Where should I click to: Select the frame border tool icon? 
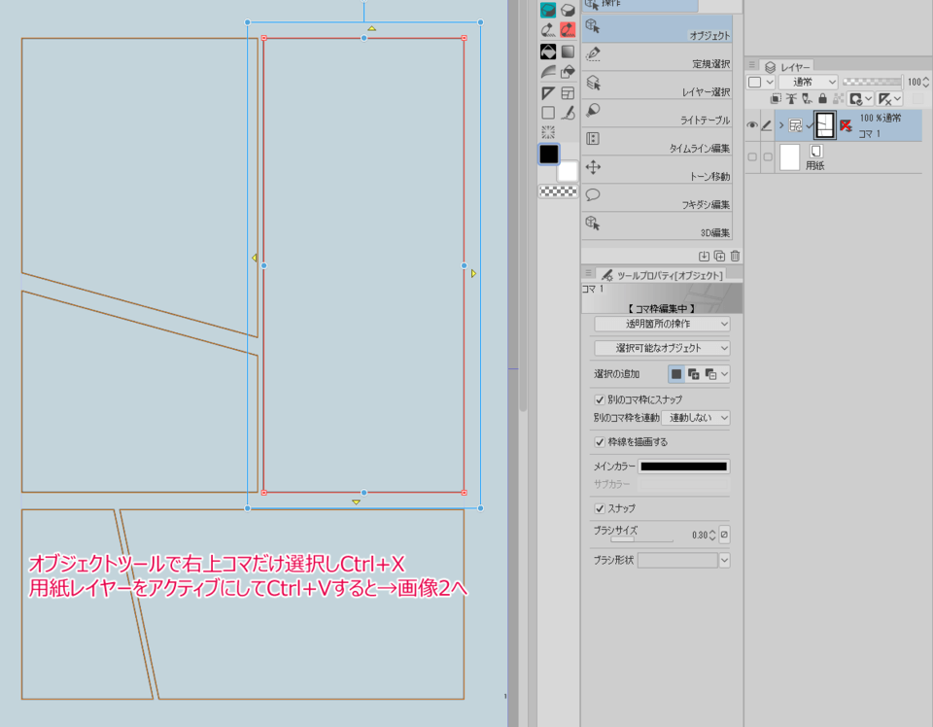point(568,92)
